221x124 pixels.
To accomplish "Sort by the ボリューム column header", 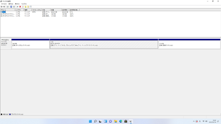I will [8, 10].
